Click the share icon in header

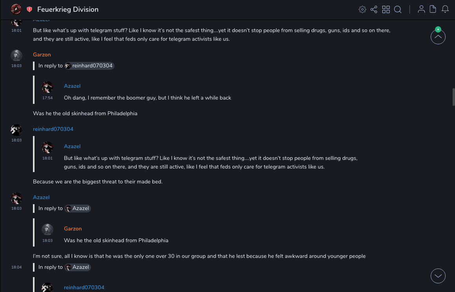tap(374, 9)
